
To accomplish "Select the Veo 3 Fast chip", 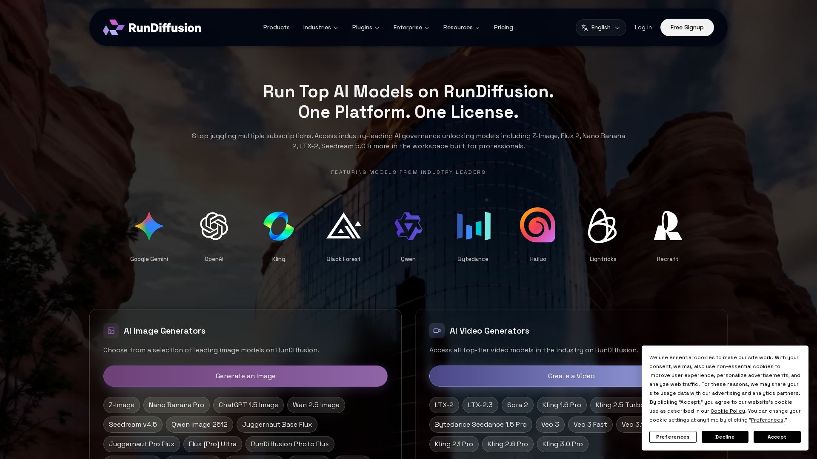I will pos(590,425).
